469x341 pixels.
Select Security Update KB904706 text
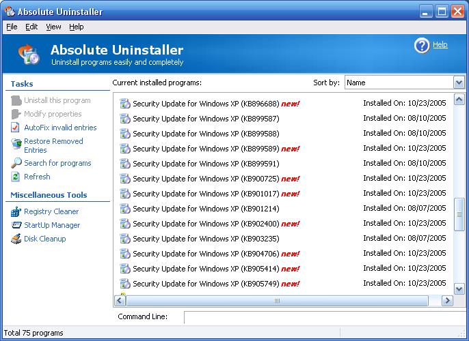(206, 254)
